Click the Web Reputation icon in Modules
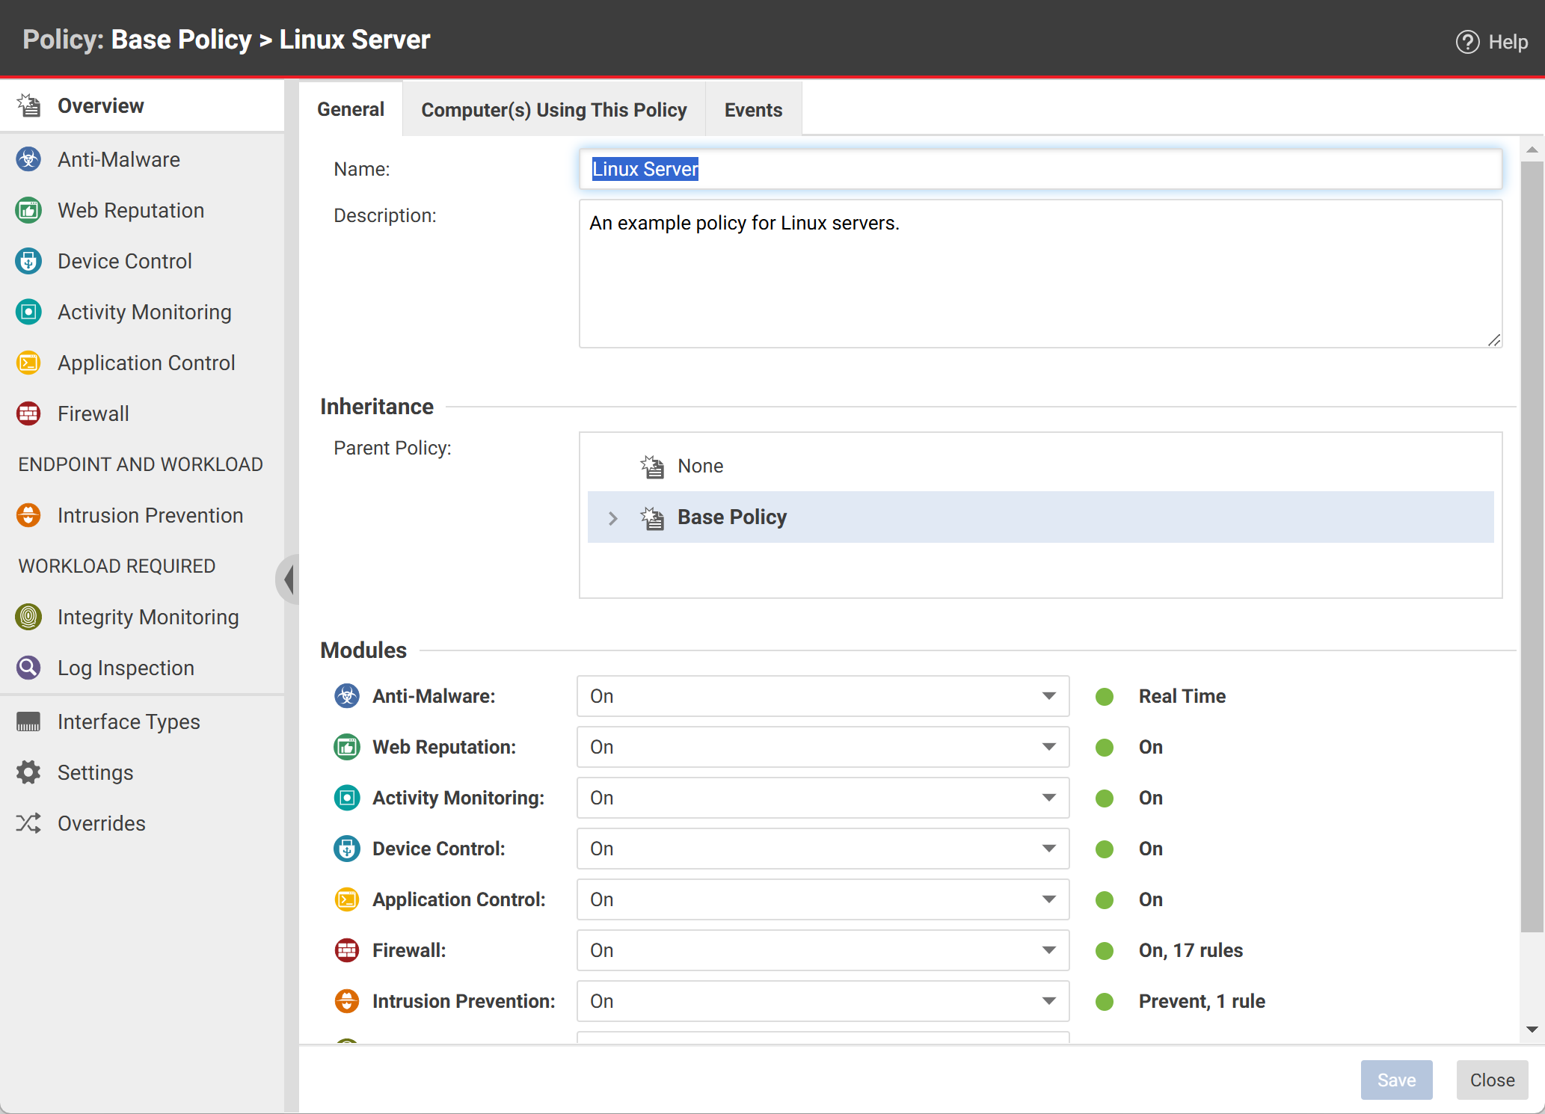 point(346,747)
